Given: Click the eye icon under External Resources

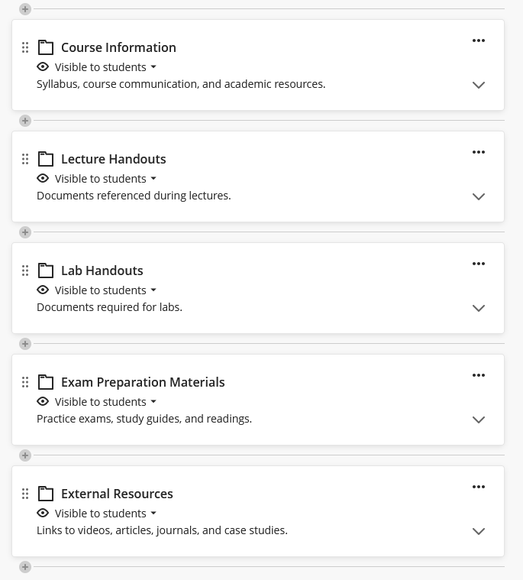Looking at the screenshot, I should coord(43,513).
